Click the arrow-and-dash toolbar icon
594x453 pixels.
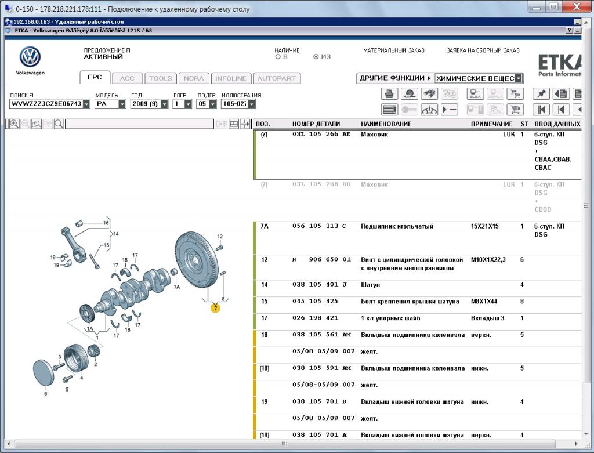coord(450,110)
